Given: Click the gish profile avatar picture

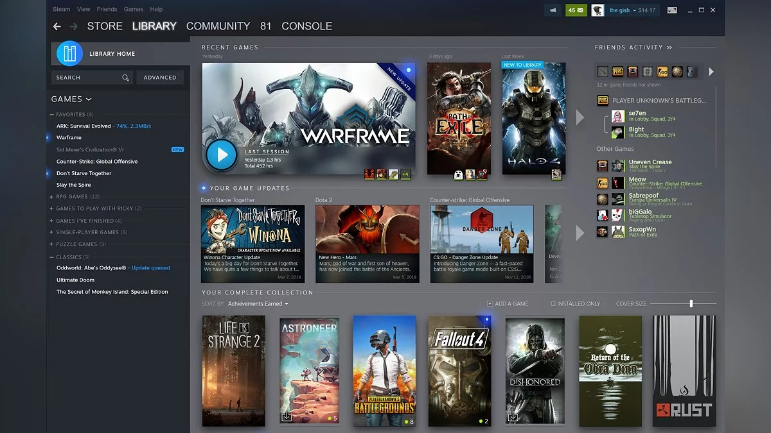Looking at the screenshot, I should [598, 10].
